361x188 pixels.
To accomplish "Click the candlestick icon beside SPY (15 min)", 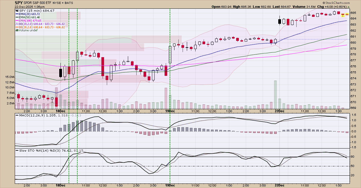I will point(17,11).
